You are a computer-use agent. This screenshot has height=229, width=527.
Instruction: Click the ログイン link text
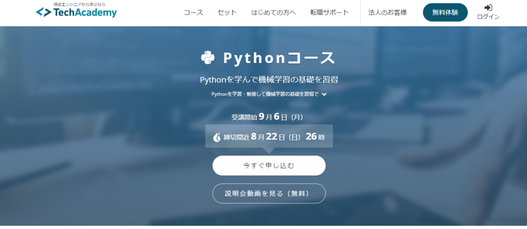point(488,17)
